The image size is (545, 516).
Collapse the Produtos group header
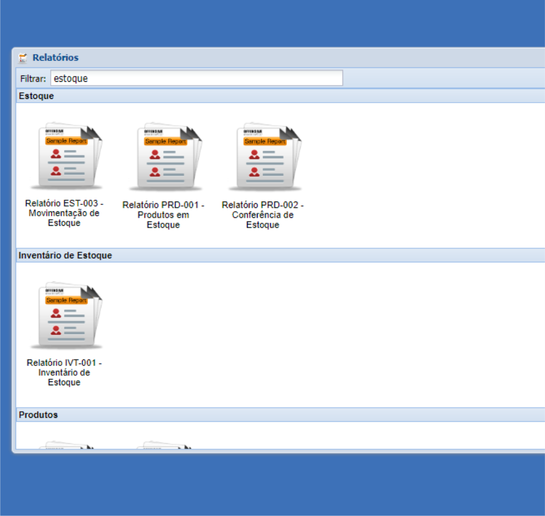pyautogui.click(x=38, y=415)
